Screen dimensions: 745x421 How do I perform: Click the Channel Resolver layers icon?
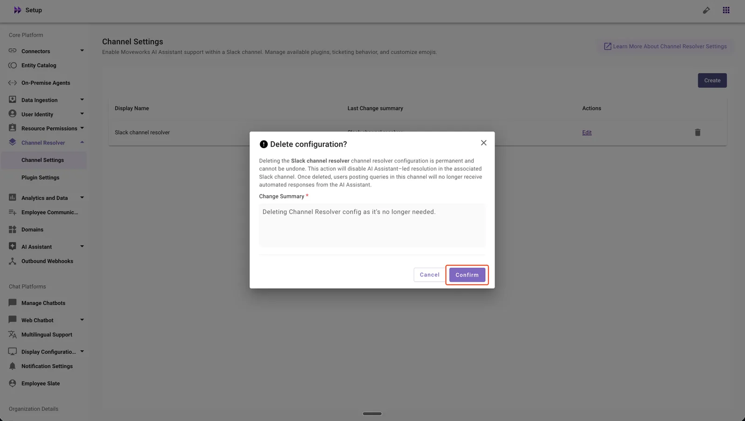pyautogui.click(x=13, y=142)
